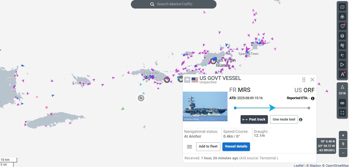Image resolution: width=349 pixels, height=167 pixels.
Task: Click the aircraft carrier photo thumbnail
Action: tap(205, 106)
